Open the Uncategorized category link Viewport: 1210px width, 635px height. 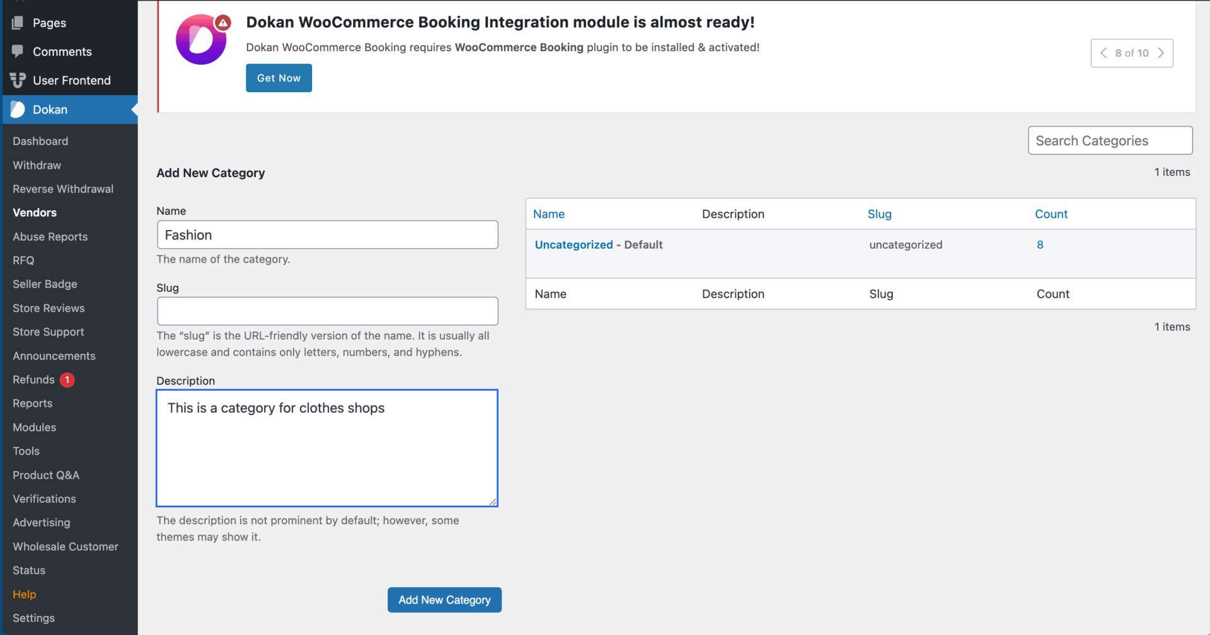point(573,244)
